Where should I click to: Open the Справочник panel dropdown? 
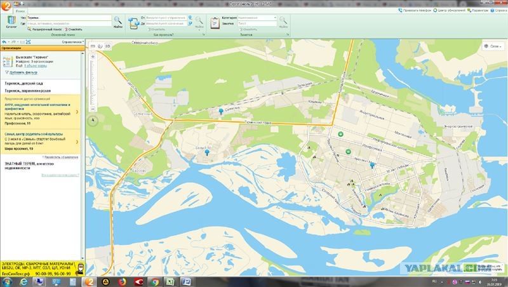(73, 42)
